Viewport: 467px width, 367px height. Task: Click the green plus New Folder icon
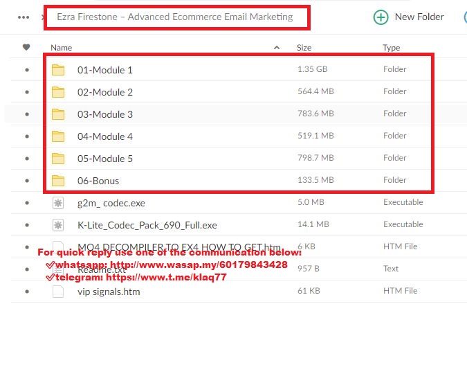click(381, 17)
